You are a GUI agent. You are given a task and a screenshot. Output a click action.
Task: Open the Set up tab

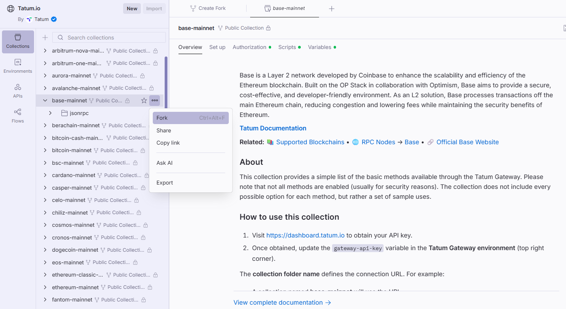[217, 47]
